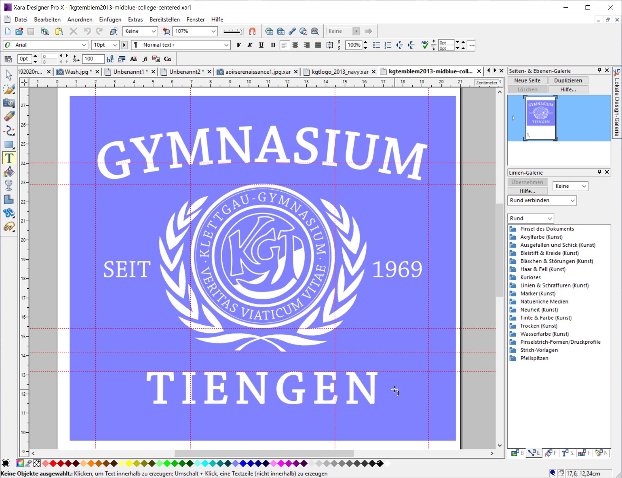
Task: Switch to kgtlogo_2013_navy.xar tab
Action: click(340, 71)
